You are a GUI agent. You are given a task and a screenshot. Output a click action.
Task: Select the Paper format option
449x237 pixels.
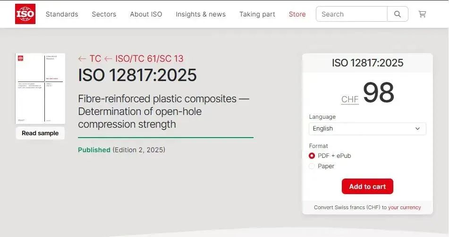coord(312,166)
